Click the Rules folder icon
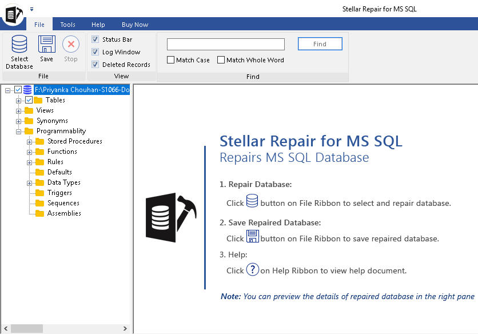 pyautogui.click(x=39, y=162)
